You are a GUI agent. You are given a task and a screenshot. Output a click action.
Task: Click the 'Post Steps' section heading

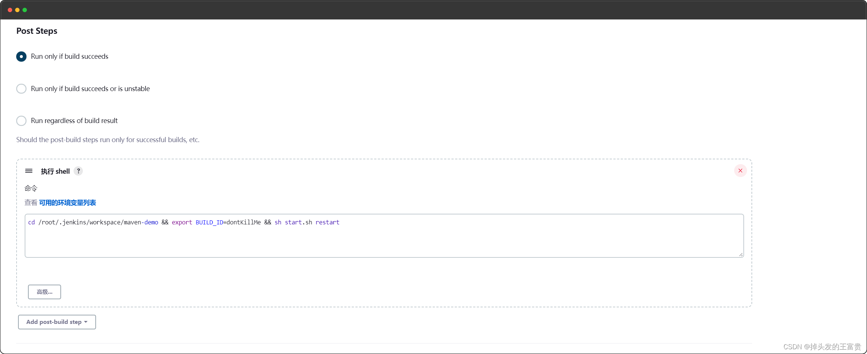click(x=37, y=31)
